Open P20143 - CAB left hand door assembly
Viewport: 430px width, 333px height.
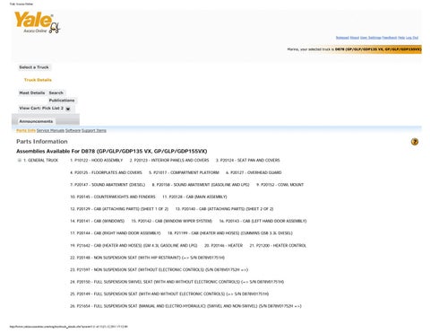click(x=262, y=221)
